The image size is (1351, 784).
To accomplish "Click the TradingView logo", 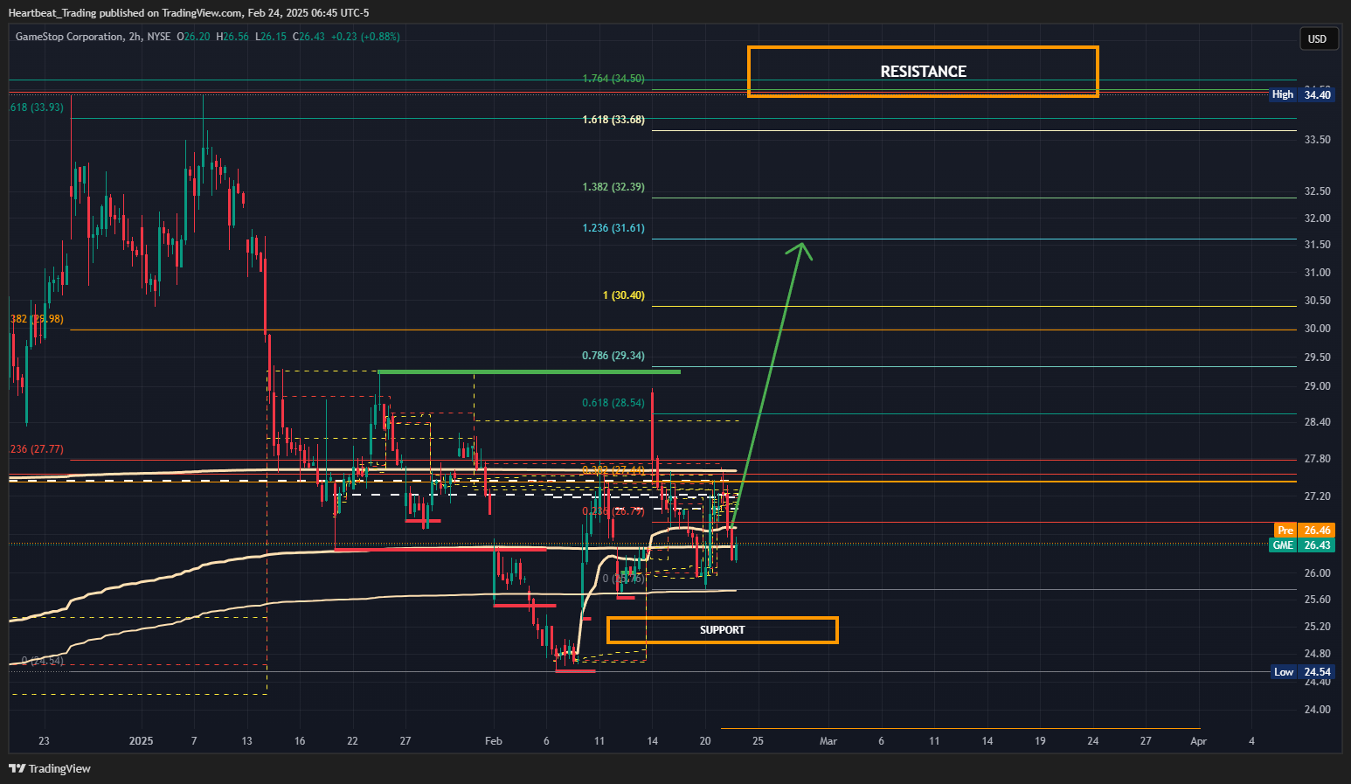I will pos(50,768).
